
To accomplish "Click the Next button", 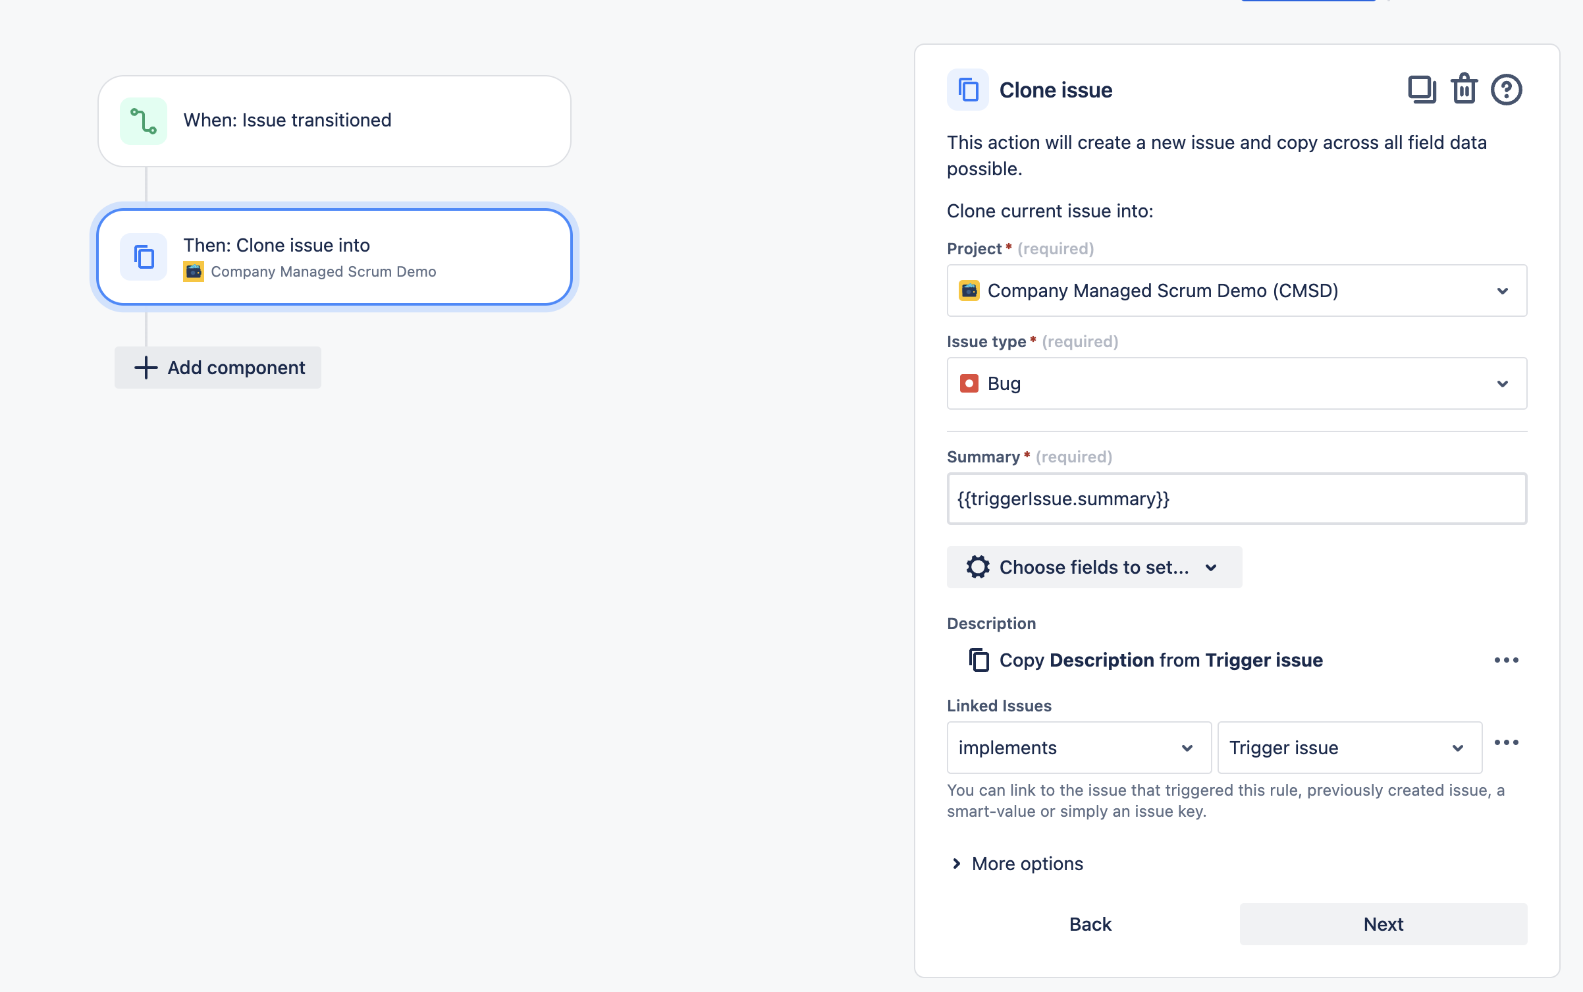I will [x=1383, y=923].
